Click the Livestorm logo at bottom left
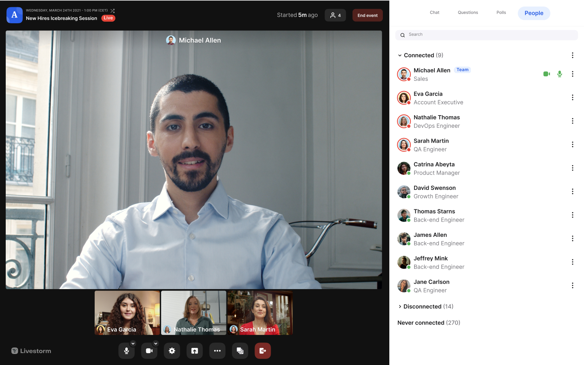This screenshot has height=365, width=584. [31, 351]
